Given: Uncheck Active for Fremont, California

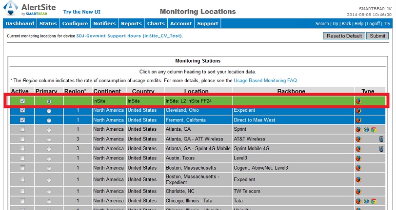Looking at the screenshot, I should click(22, 120).
